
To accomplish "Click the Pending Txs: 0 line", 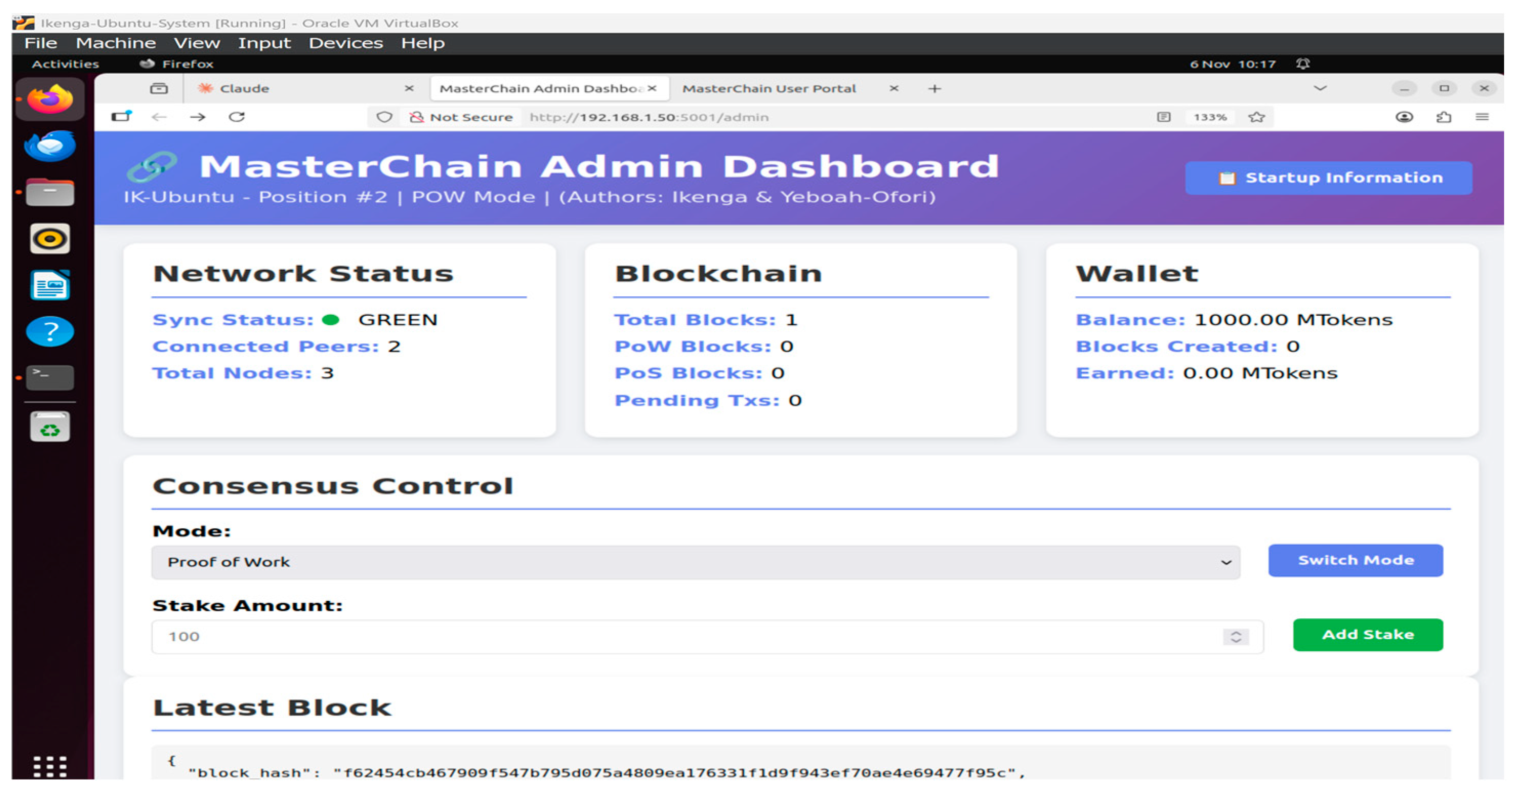I will pyautogui.click(x=708, y=401).
